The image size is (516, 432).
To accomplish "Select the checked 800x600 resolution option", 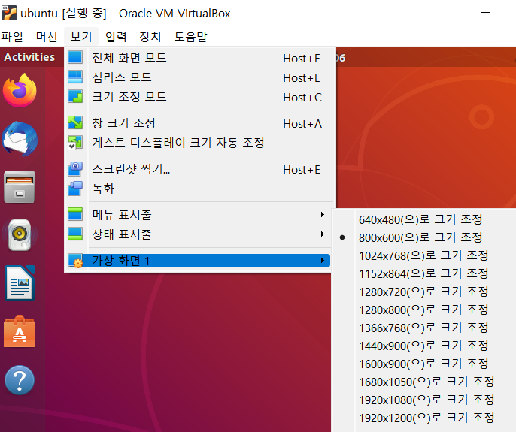I will click(420, 237).
